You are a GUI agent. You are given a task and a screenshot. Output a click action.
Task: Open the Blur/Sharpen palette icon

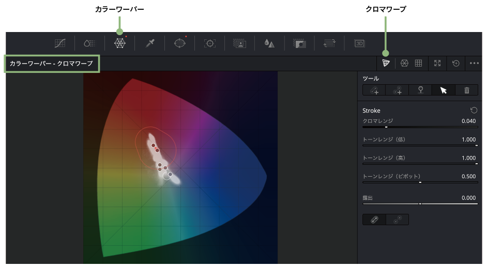[269, 43]
